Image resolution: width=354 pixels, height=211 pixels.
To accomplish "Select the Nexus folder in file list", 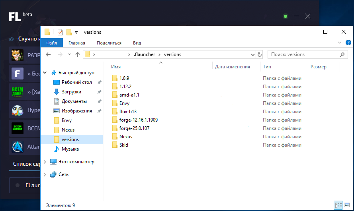I will point(126,136).
